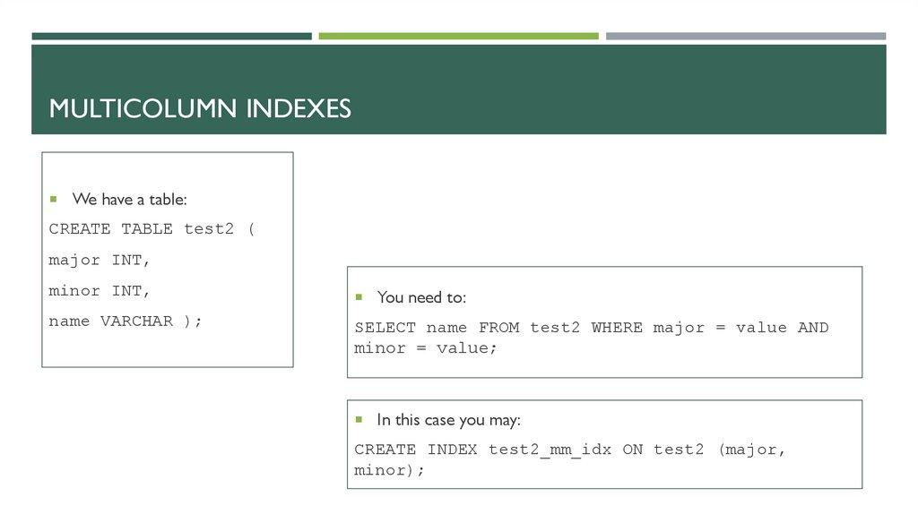Click the final 'minor);' code line
Screen dimensions: 918x514
[389, 470]
